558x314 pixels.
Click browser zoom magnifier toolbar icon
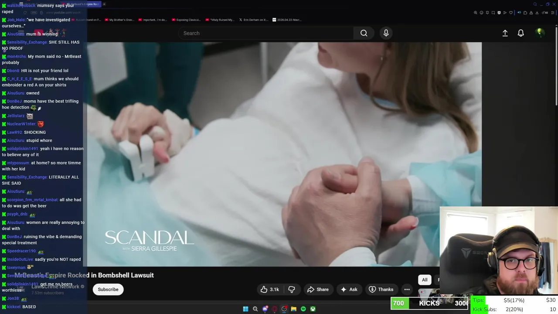[x=476, y=13]
